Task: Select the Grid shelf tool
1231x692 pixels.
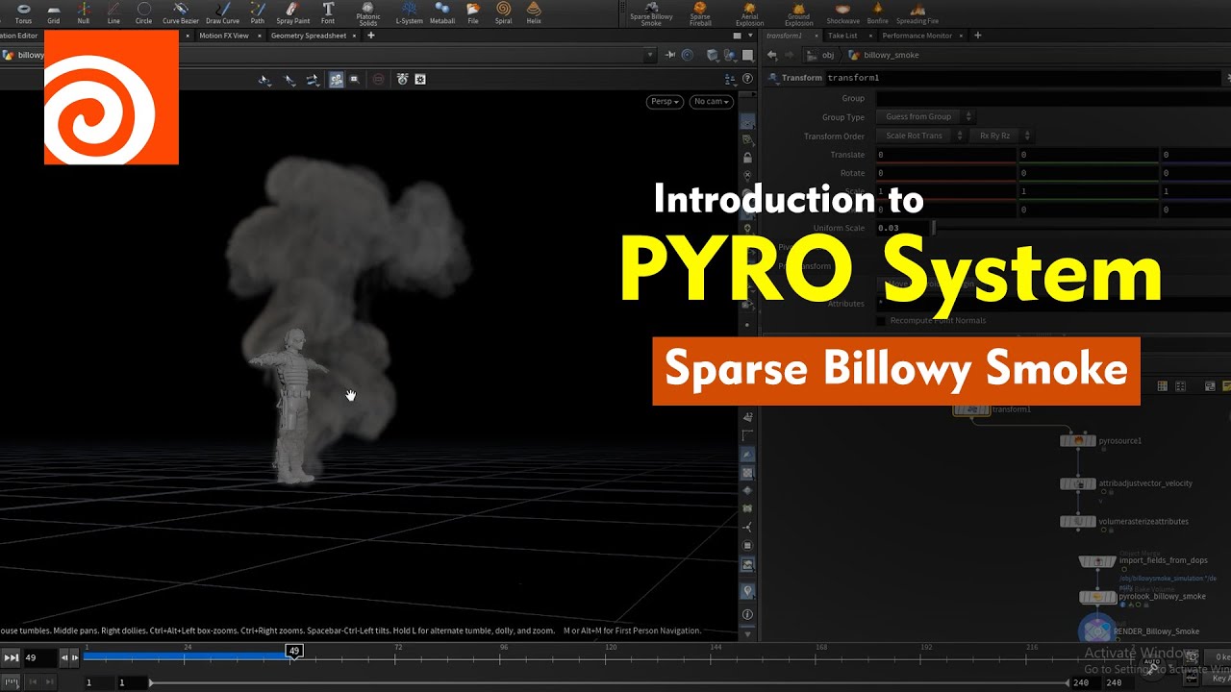Action: [53, 12]
